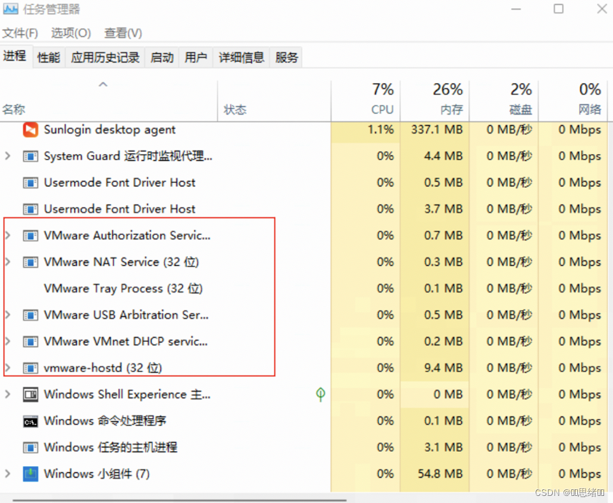The height and width of the screenshot is (503, 613).
Task: Click the VMware NAT Service icon
Action: click(30, 262)
